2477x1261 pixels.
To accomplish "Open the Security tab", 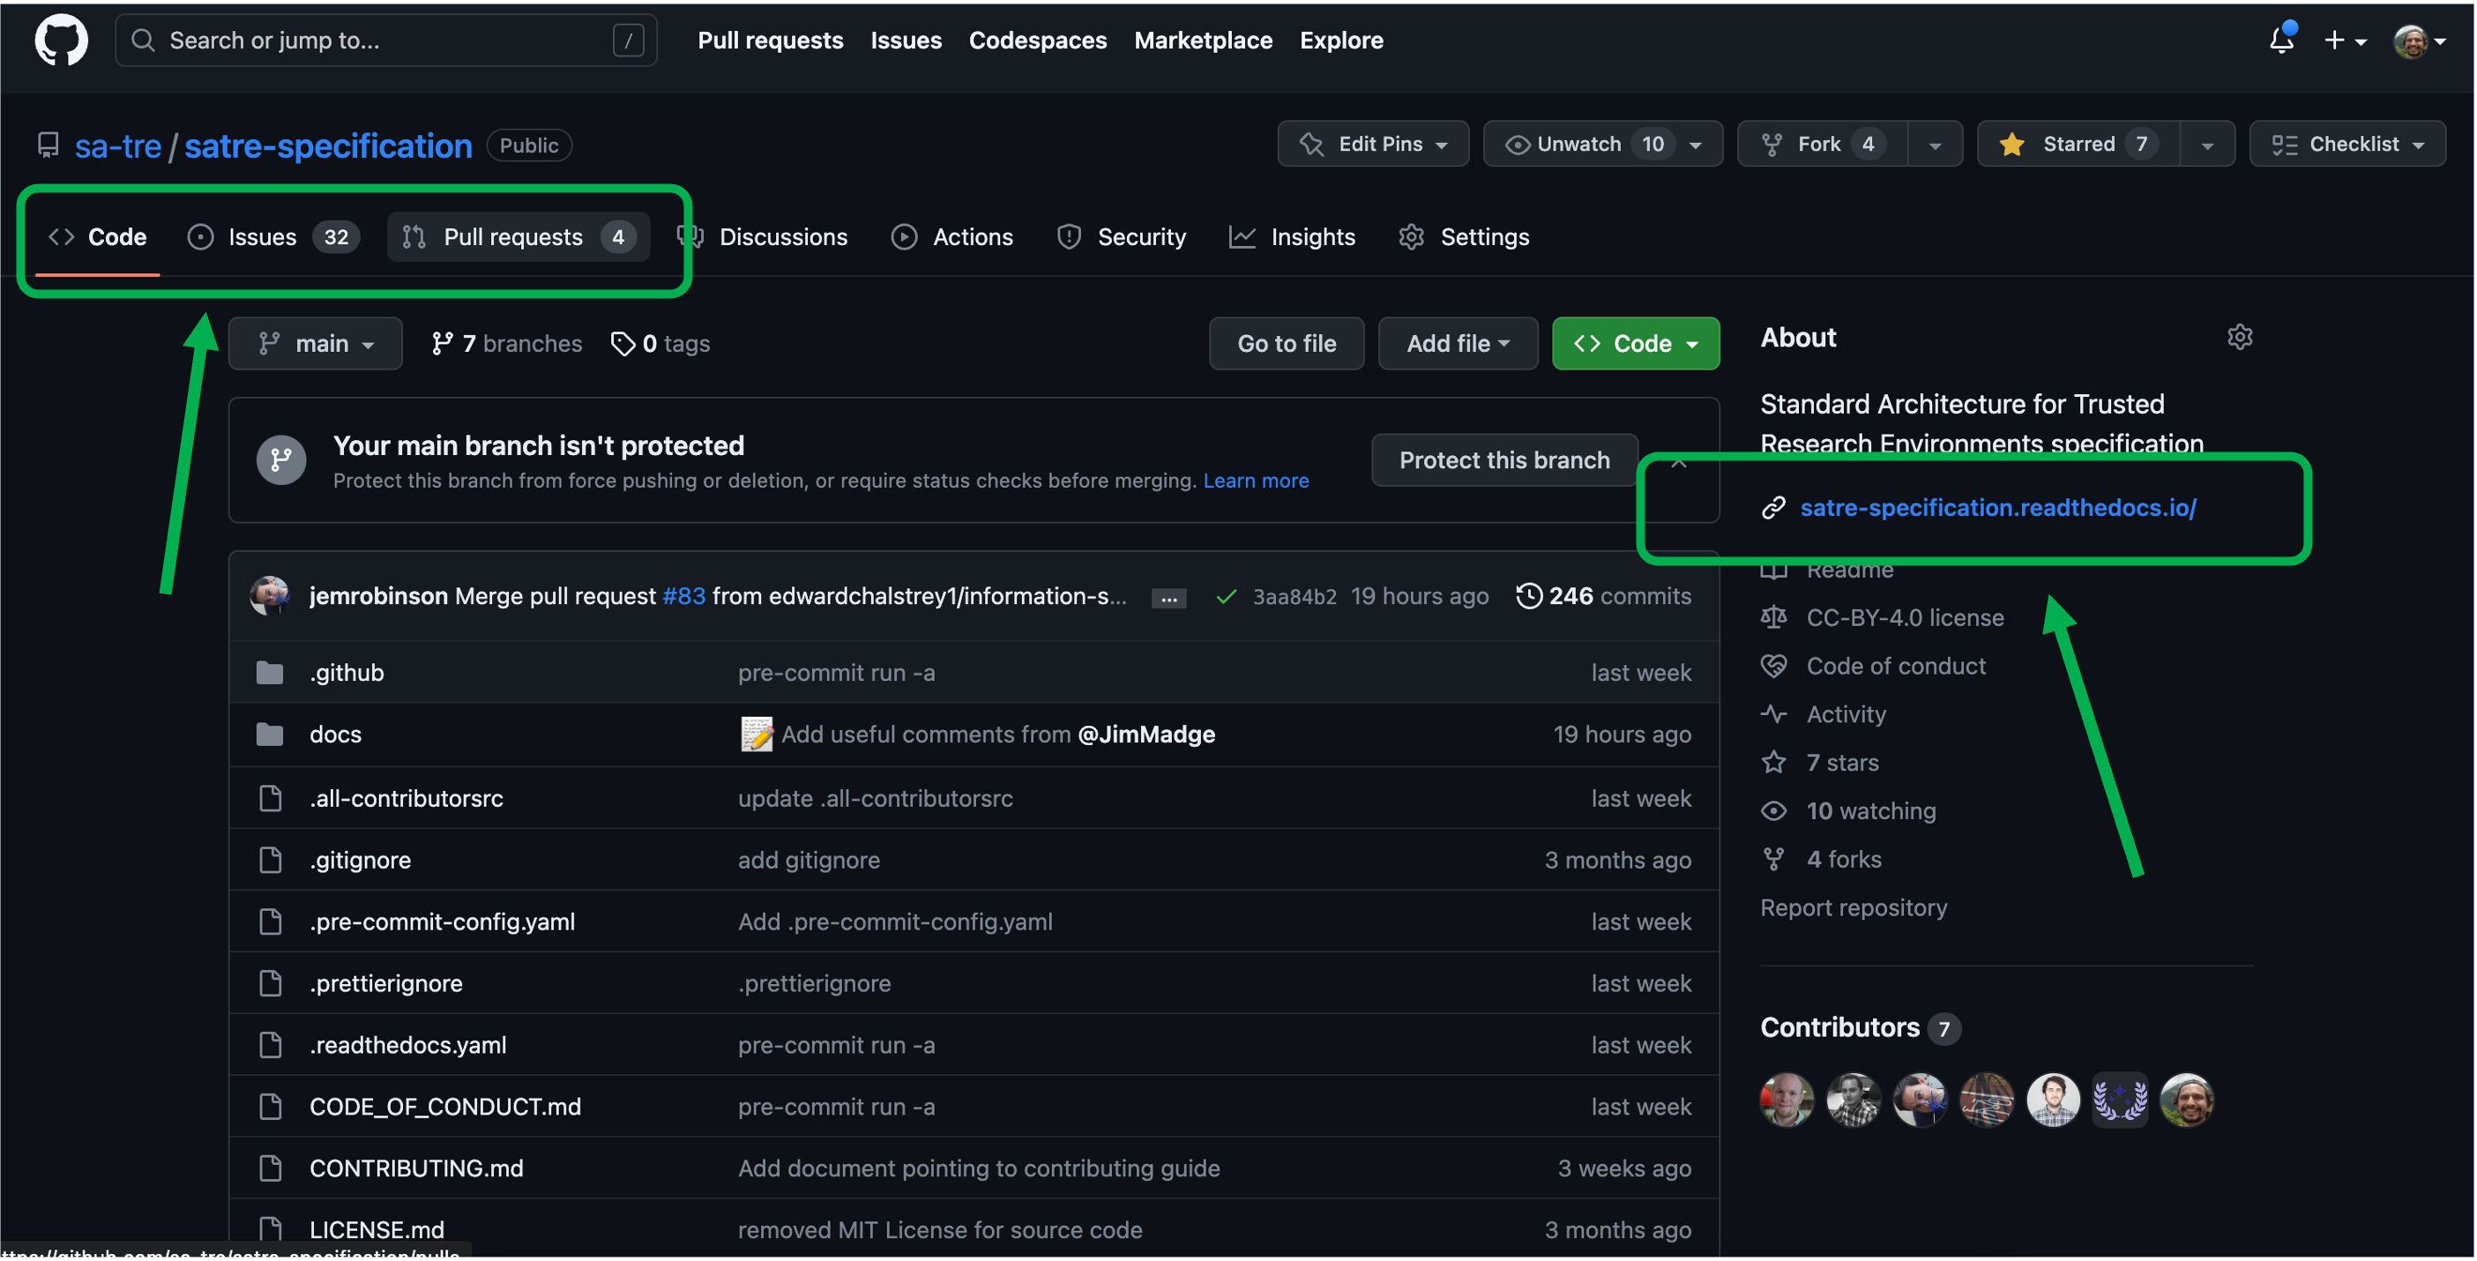I will click(1121, 236).
